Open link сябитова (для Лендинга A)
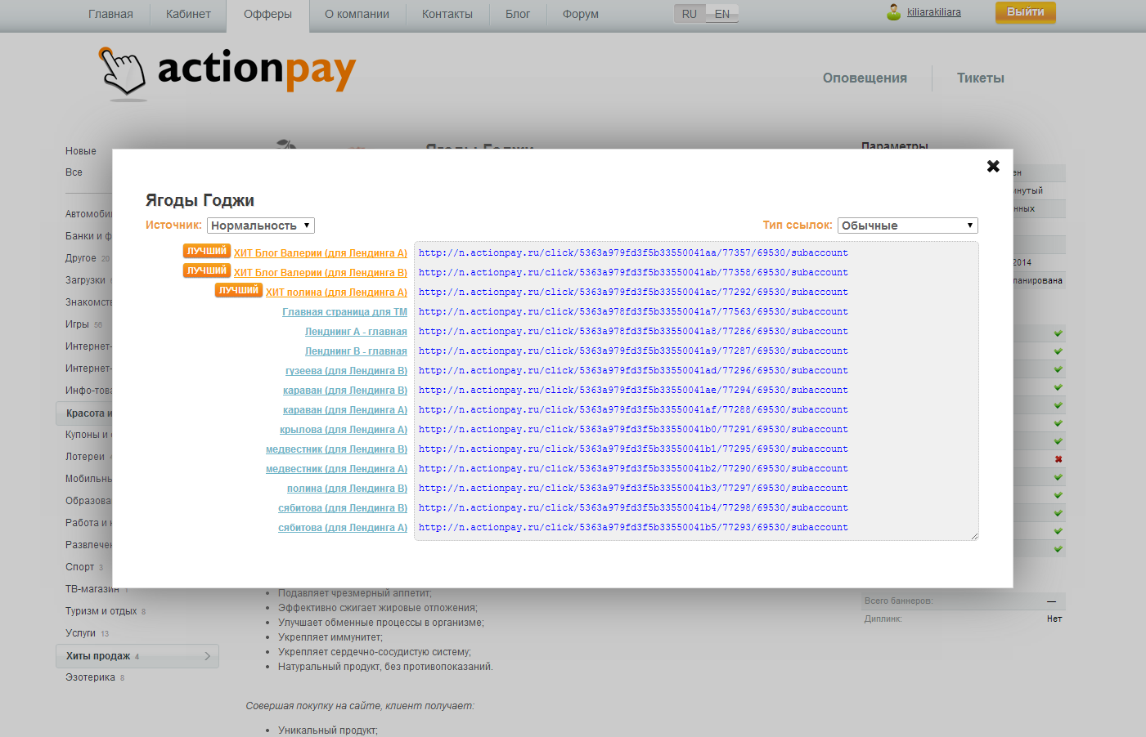1146x737 pixels. (343, 528)
